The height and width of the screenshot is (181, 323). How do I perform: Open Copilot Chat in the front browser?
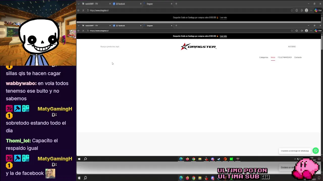[x=318, y=31]
